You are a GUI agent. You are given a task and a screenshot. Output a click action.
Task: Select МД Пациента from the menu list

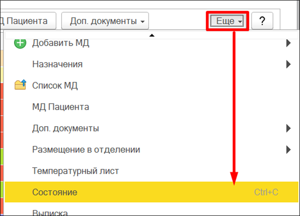(x=61, y=107)
